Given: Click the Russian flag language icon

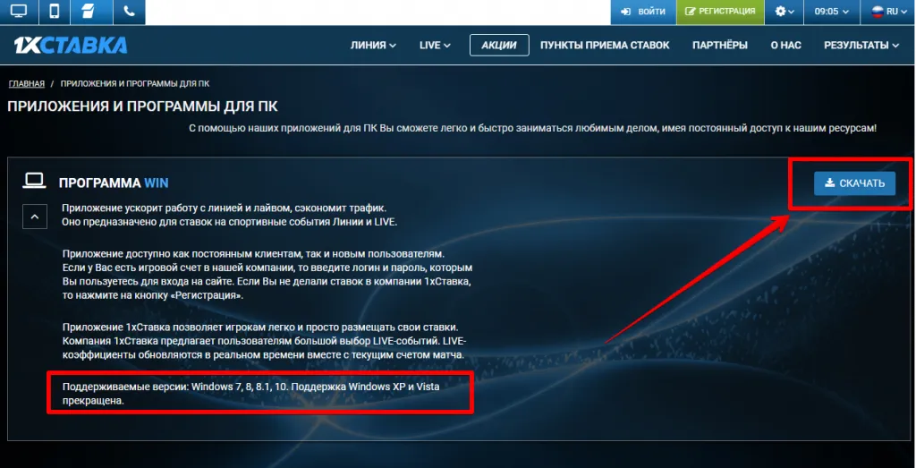Looking at the screenshot, I should pyautogui.click(x=878, y=11).
